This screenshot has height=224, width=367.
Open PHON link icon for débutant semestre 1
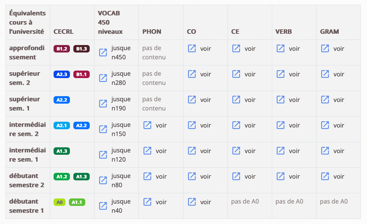[147, 202]
